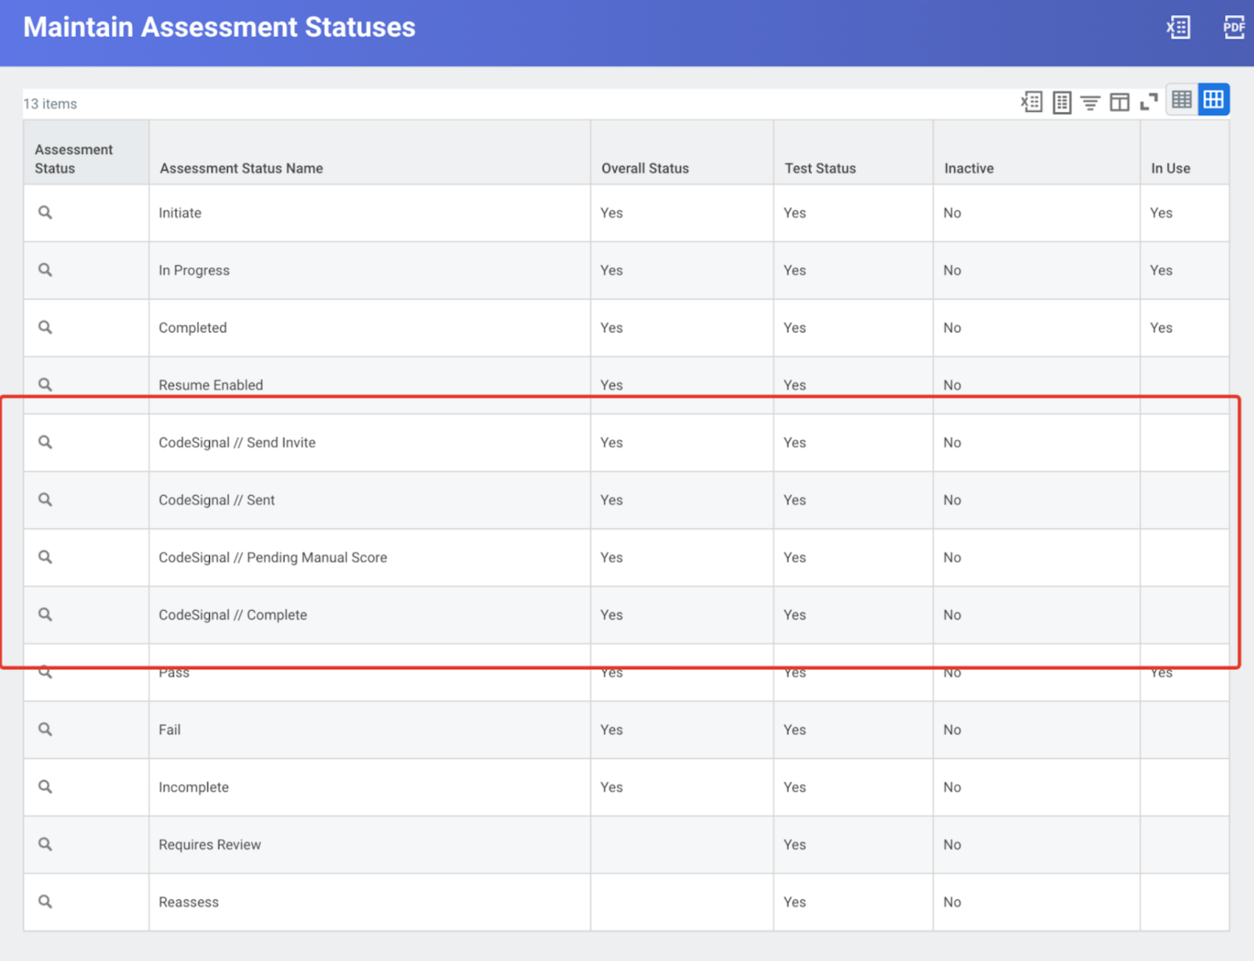Toggle the freeze columns control
This screenshot has height=961, width=1254.
click(1119, 101)
